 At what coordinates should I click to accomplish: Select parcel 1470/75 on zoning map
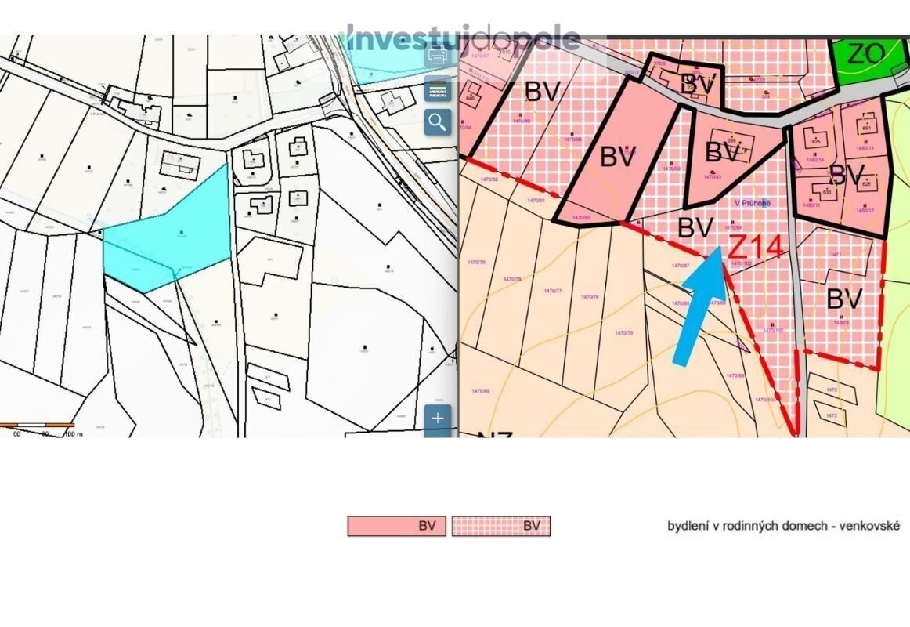pos(624,333)
